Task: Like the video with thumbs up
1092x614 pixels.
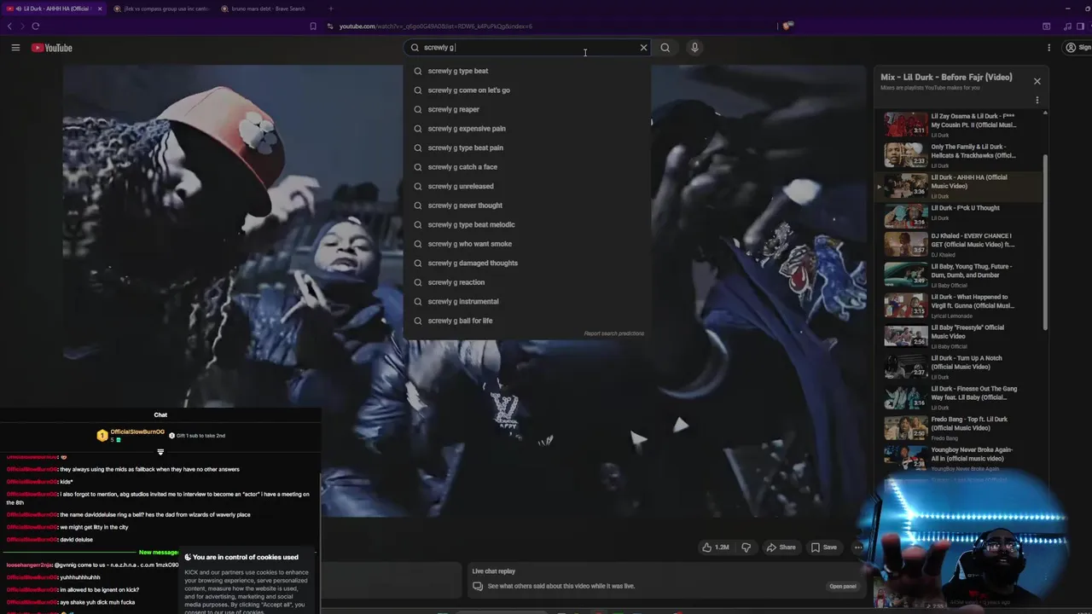Action: click(x=715, y=547)
